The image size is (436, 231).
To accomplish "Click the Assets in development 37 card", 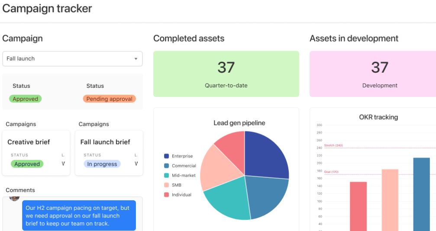I will (373, 74).
